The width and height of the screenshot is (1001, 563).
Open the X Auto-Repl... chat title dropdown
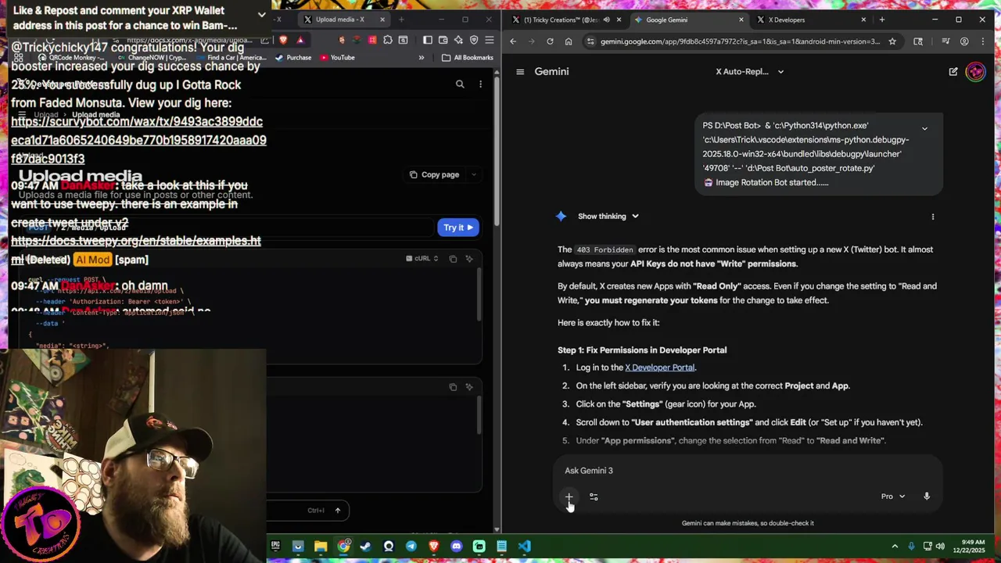pos(750,71)
